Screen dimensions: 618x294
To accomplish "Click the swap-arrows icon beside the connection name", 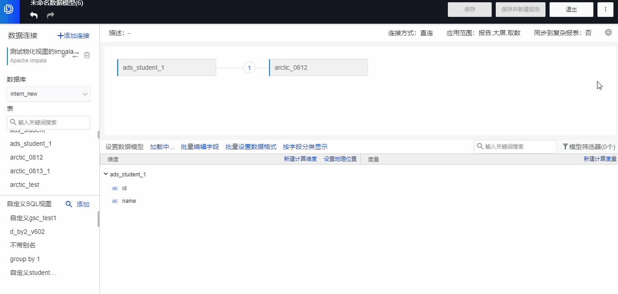I will coord(76,55).
